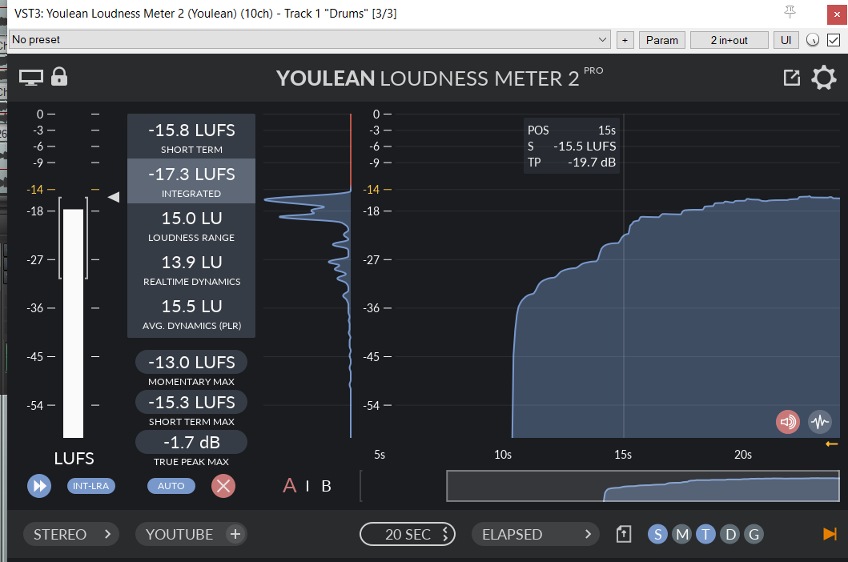Click the orange left arrow on the timeline
The width and height of the screenshot is (848, 562).
(832, 444)
